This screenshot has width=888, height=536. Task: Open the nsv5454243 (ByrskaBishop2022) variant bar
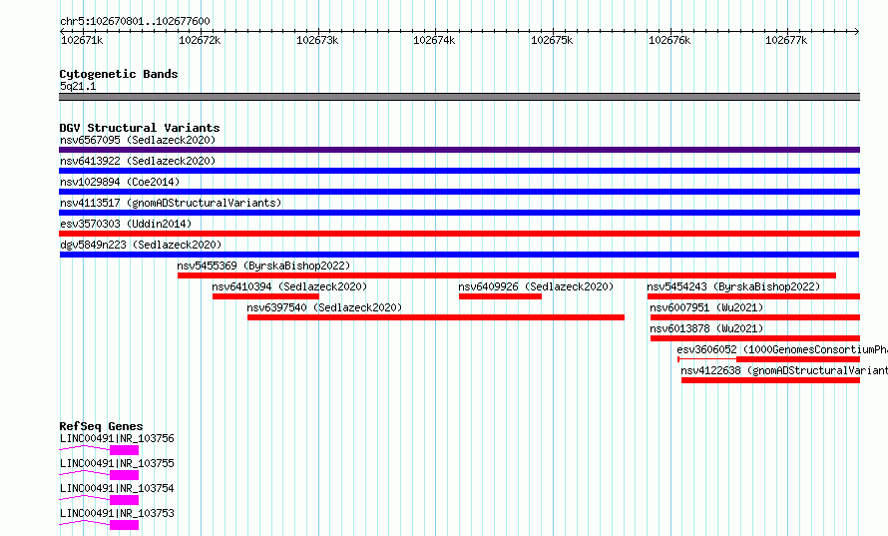coord(753,296)
